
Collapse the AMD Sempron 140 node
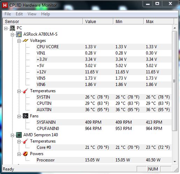coord(12,135)
